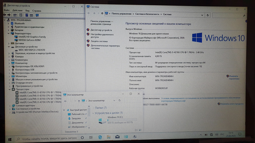Open address dropdown in Система window
Image resolution: width=255 pixels, height=143 pixels.
[202, 15]
